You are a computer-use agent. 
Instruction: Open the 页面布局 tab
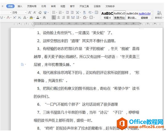[32, 6]
